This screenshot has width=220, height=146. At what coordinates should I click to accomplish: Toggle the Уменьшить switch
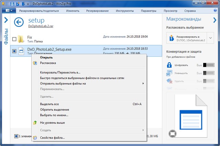[x=209, y=73]
